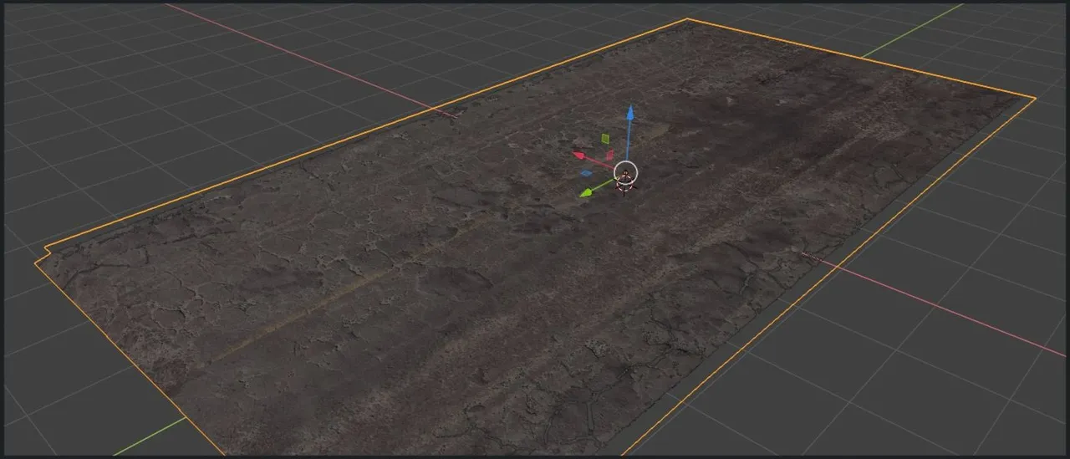
Task: Click the green plane handle of gizmo
Action: 605,139
